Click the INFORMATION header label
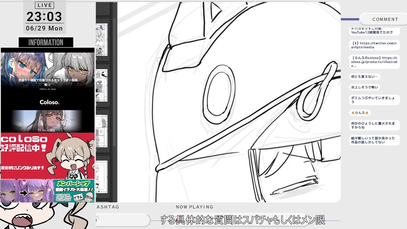Screen dimensions: 407x229 click(46, 42)
